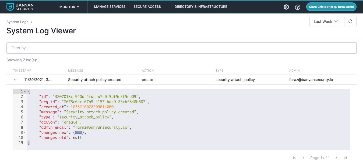Unfold changes_new object at line 9
The image size is (363, 165).
(x=25, y=132)
